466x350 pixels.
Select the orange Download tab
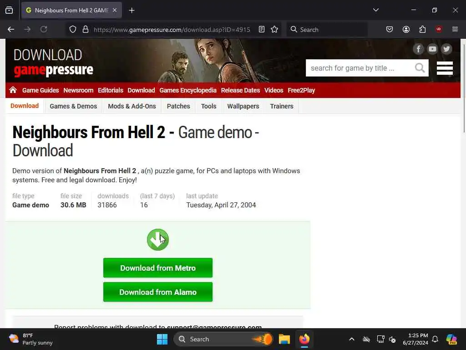[x=25, y=106]
